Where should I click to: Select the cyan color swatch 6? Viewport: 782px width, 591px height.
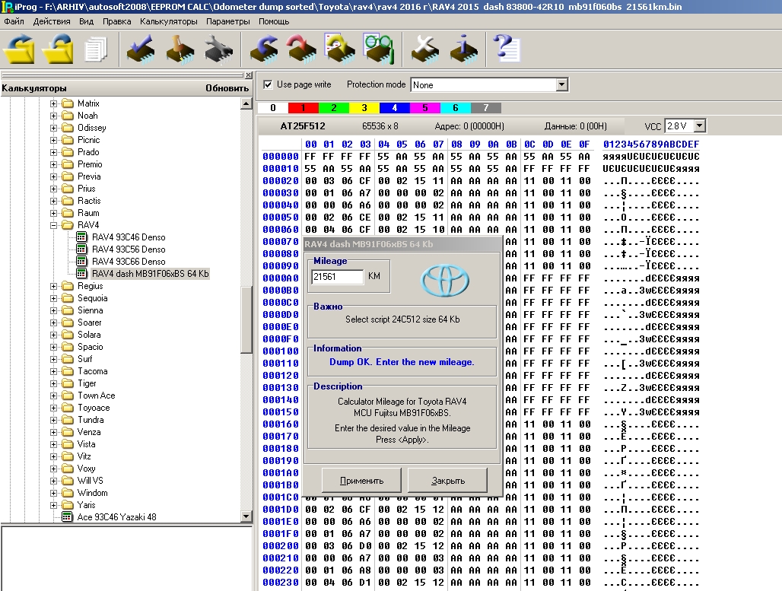point(456,108)
